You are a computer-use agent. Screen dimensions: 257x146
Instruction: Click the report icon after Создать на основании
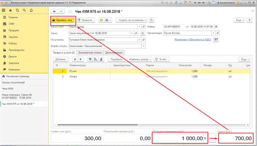[x=151, y=20]
